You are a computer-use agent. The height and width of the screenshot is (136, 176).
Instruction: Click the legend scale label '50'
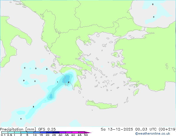[86, 135]
